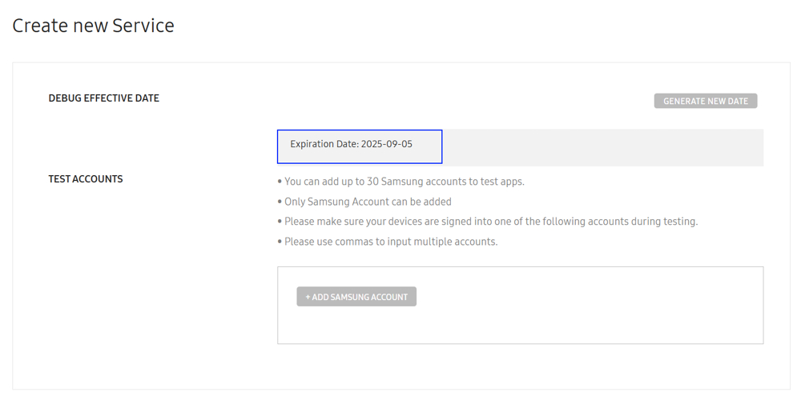Click the 'Create new Service' heading
801x396 pixels.
click(x=93, y=26)
